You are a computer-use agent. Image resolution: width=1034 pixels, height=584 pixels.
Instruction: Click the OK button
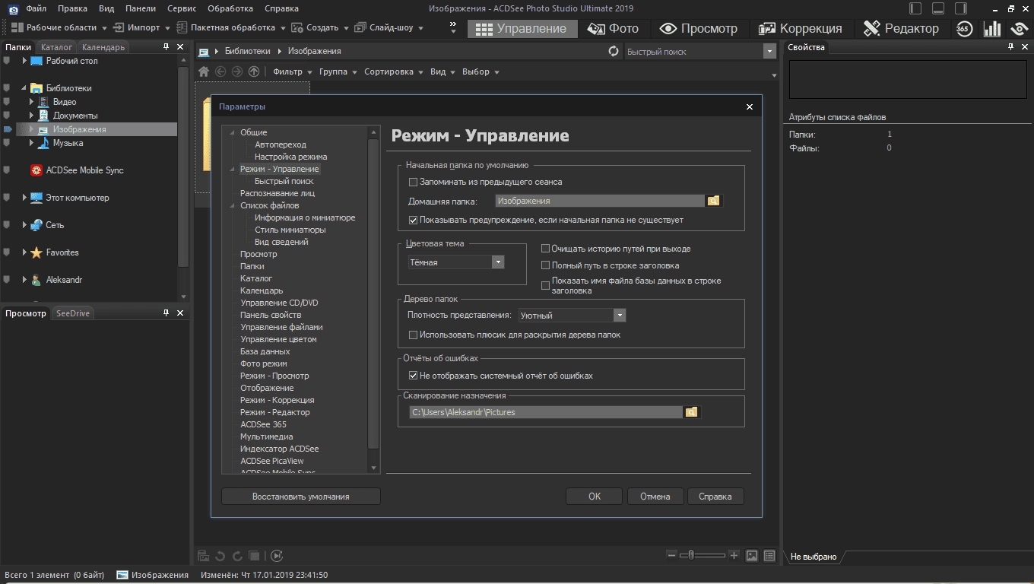(595, 497)
